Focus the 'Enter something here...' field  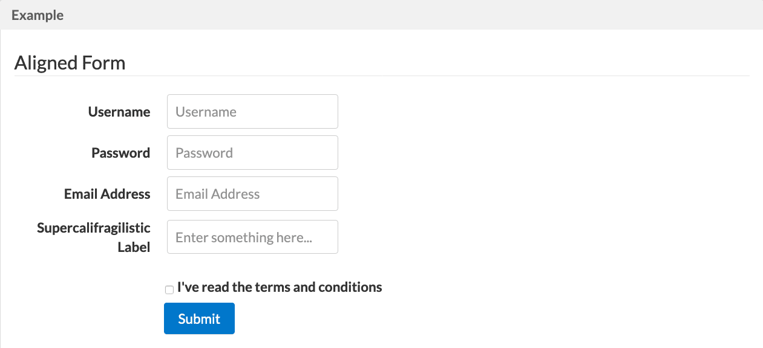click(x=252, y=237)
